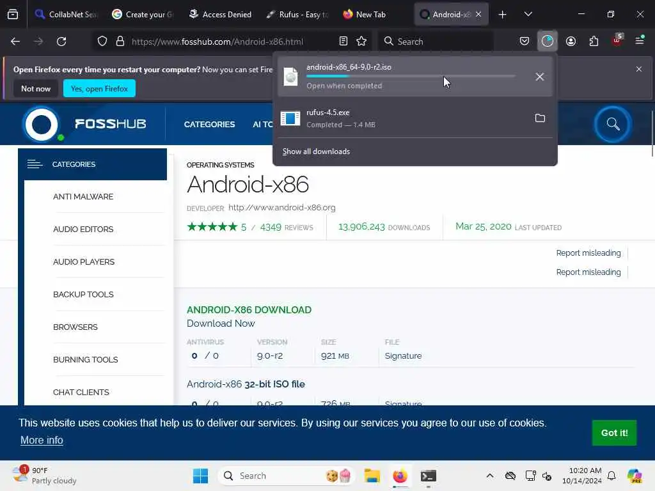List all tabs dropdown arrow
Image resolution: width=655 pixels, height=491 pixels.
[x=528, y=14]
